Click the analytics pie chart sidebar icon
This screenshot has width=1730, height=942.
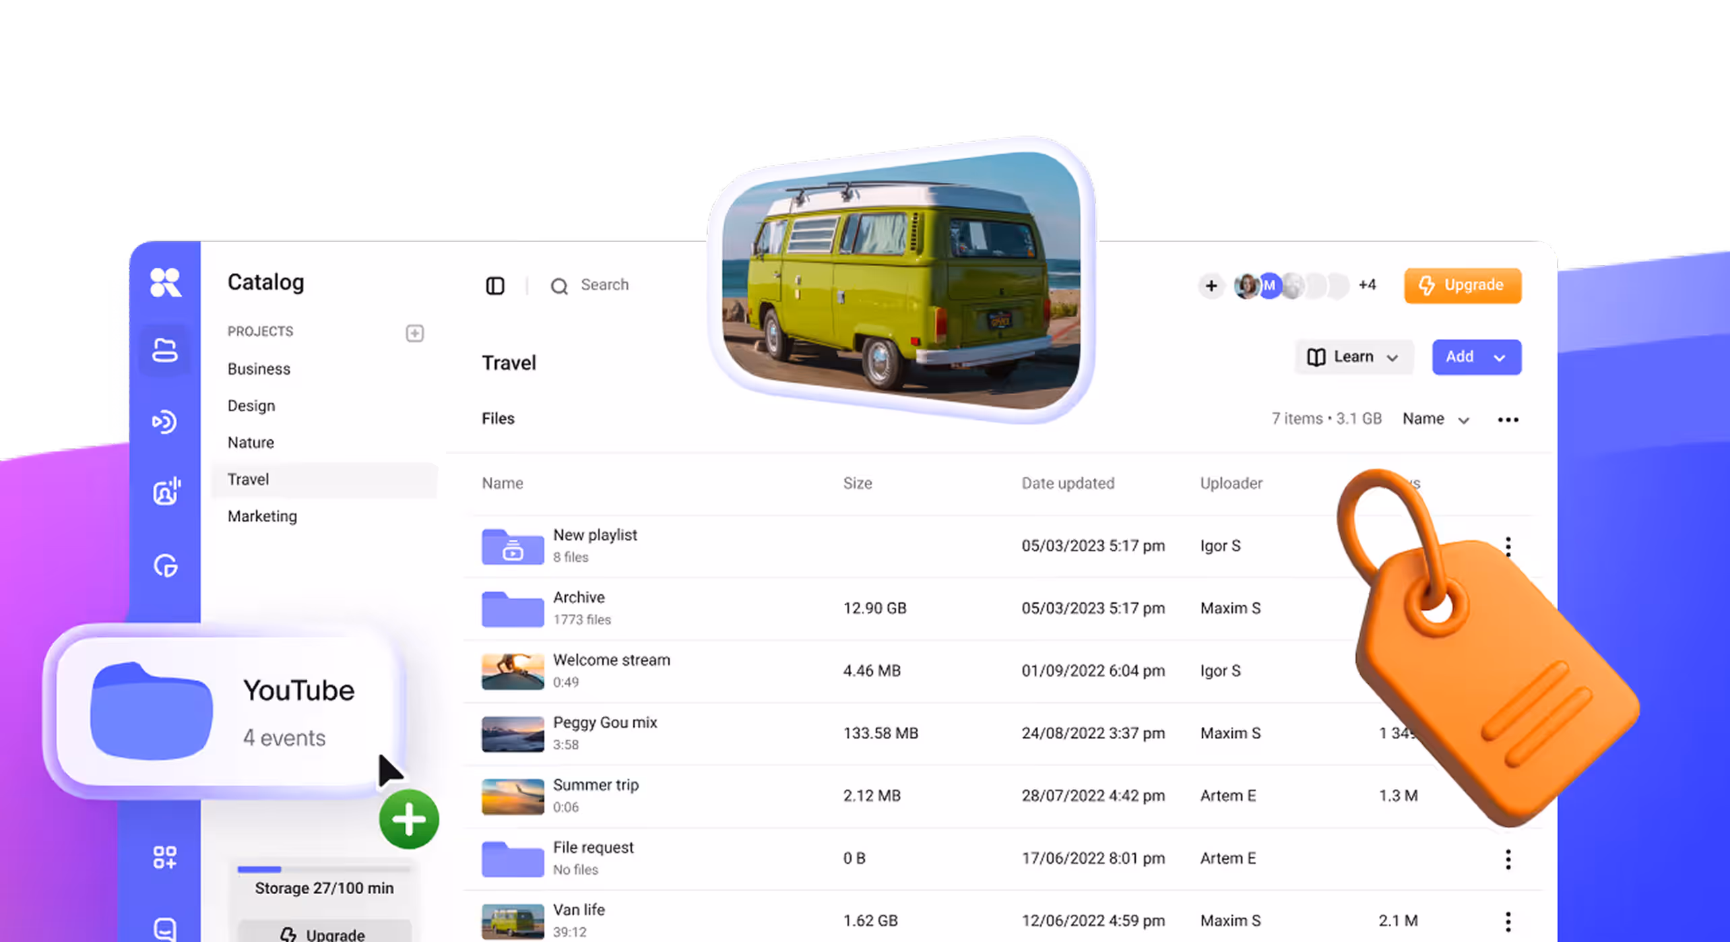(165, 565)
